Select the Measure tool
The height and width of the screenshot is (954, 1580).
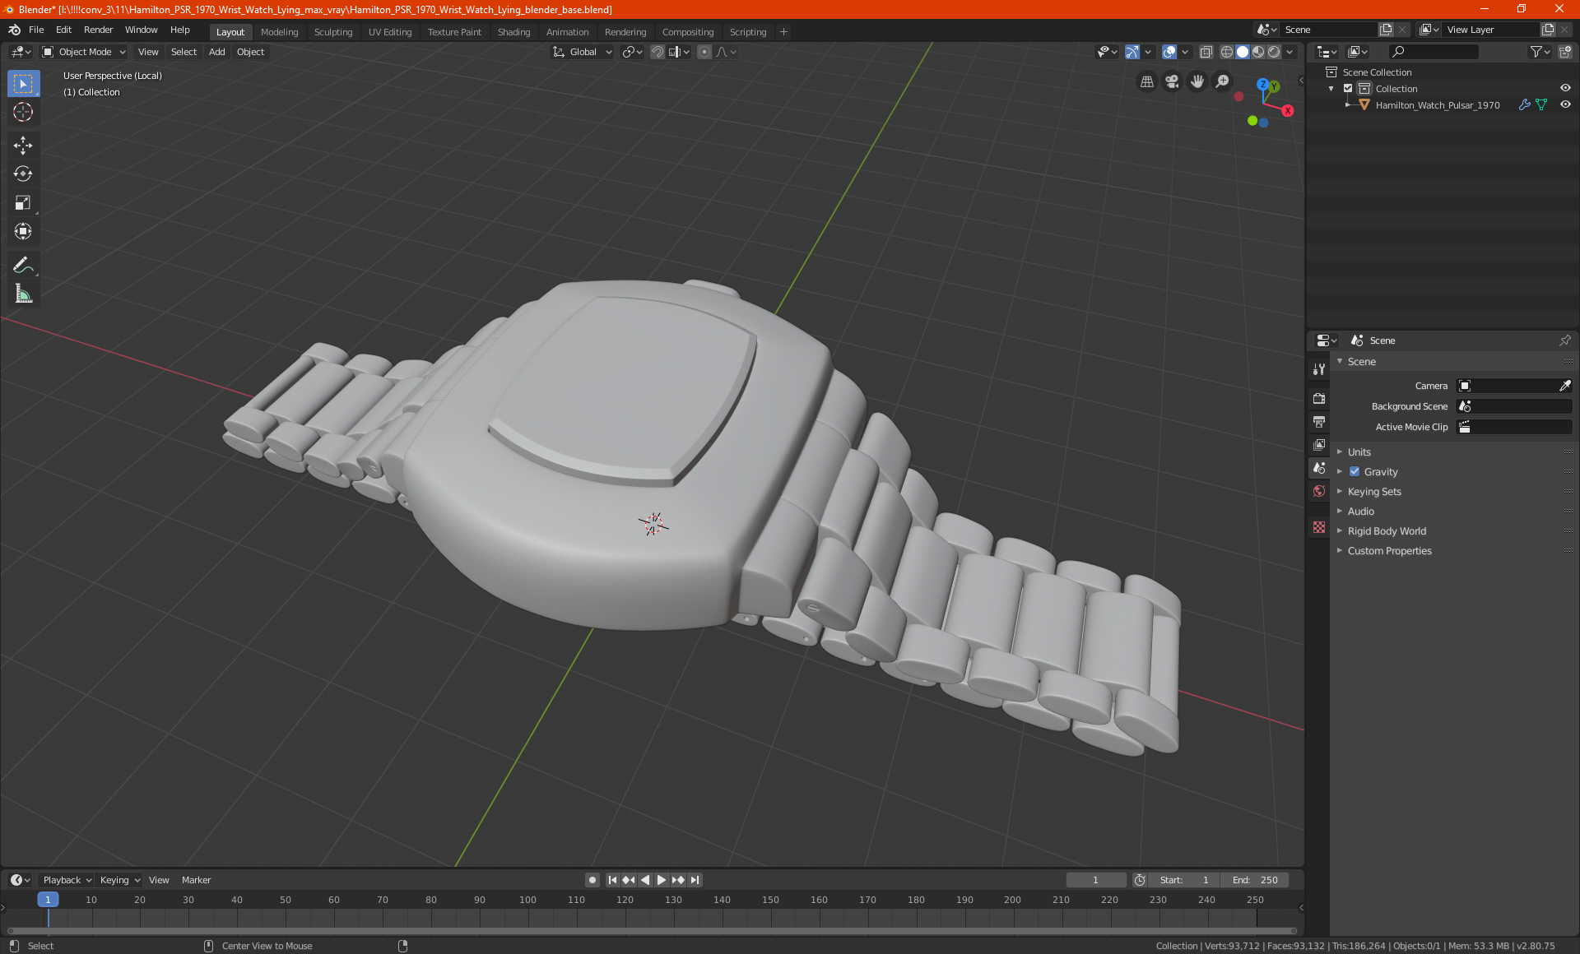pos(23,294)
